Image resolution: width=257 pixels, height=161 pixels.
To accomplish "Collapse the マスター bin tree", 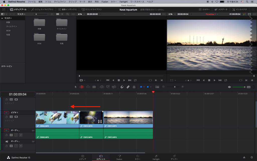I will pyautogui.click(x=2, y=18).
